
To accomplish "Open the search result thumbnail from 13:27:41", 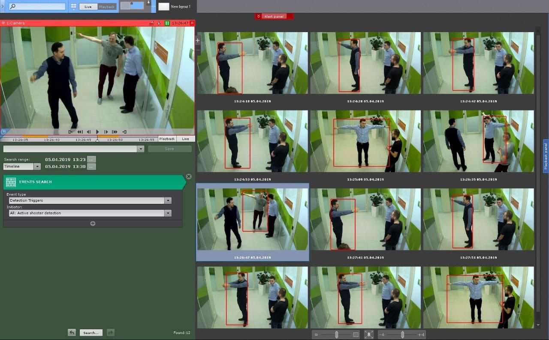I will 365,219.
